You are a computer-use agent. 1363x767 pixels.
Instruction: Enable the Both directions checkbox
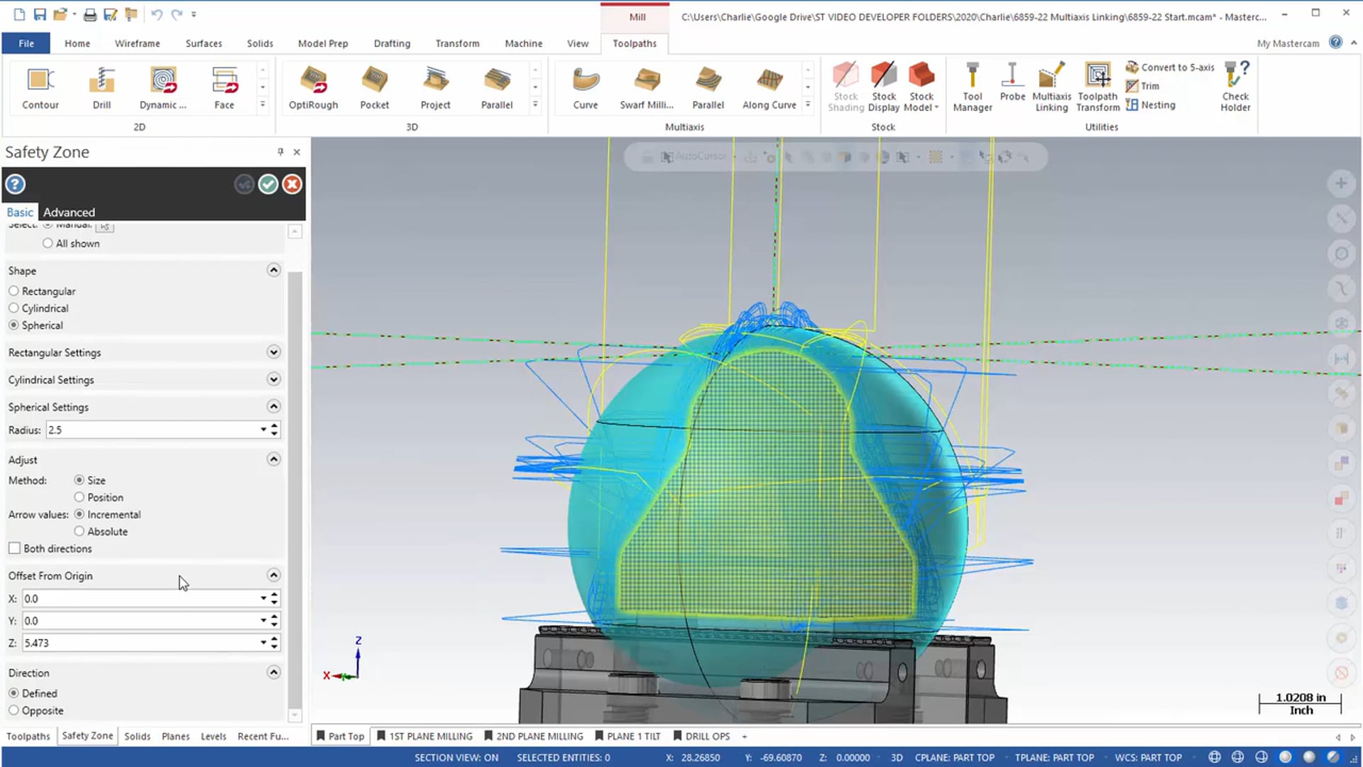point(14,548)
